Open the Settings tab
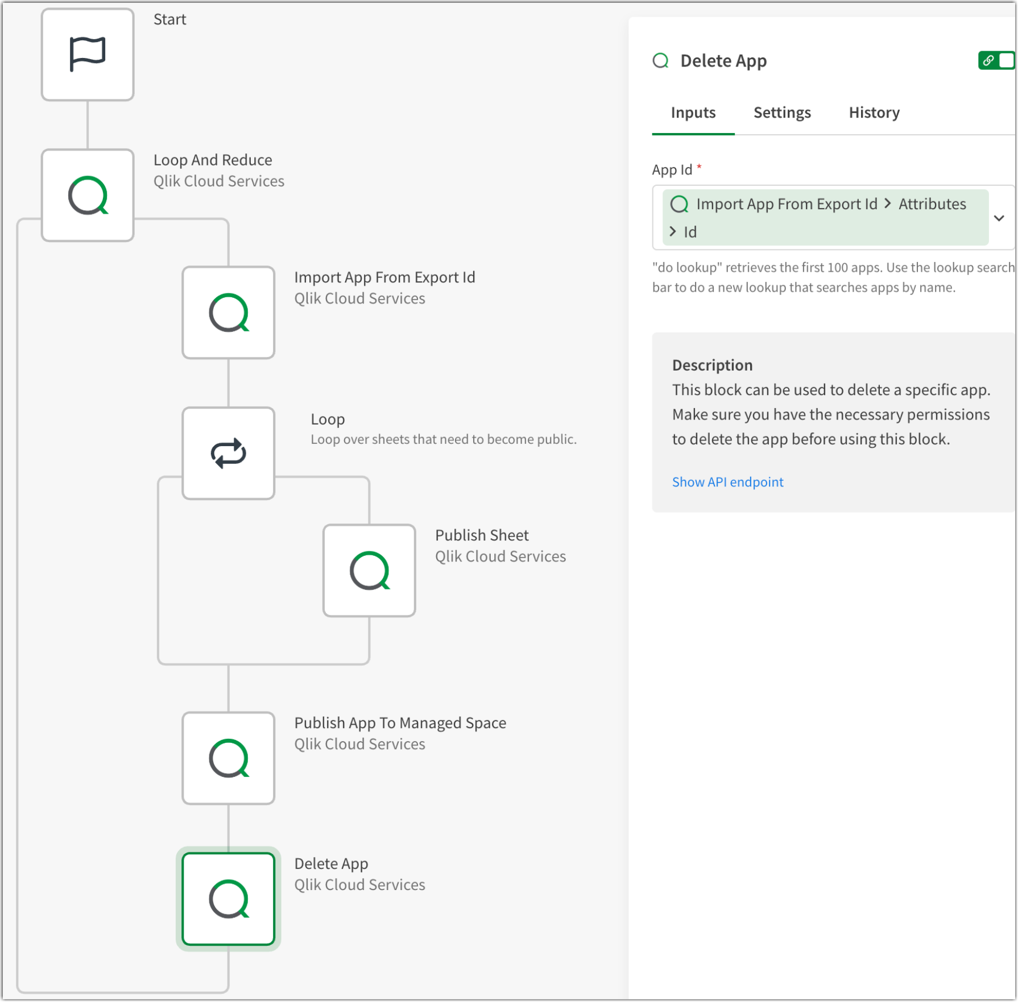The height and width of the screenshot is (1002, 1018). tap(781, 113)
